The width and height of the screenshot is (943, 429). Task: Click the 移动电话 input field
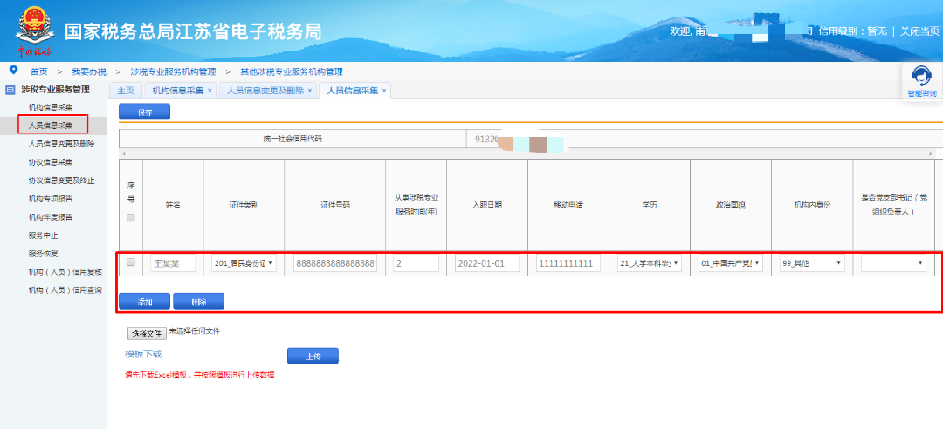pos(568,263)
